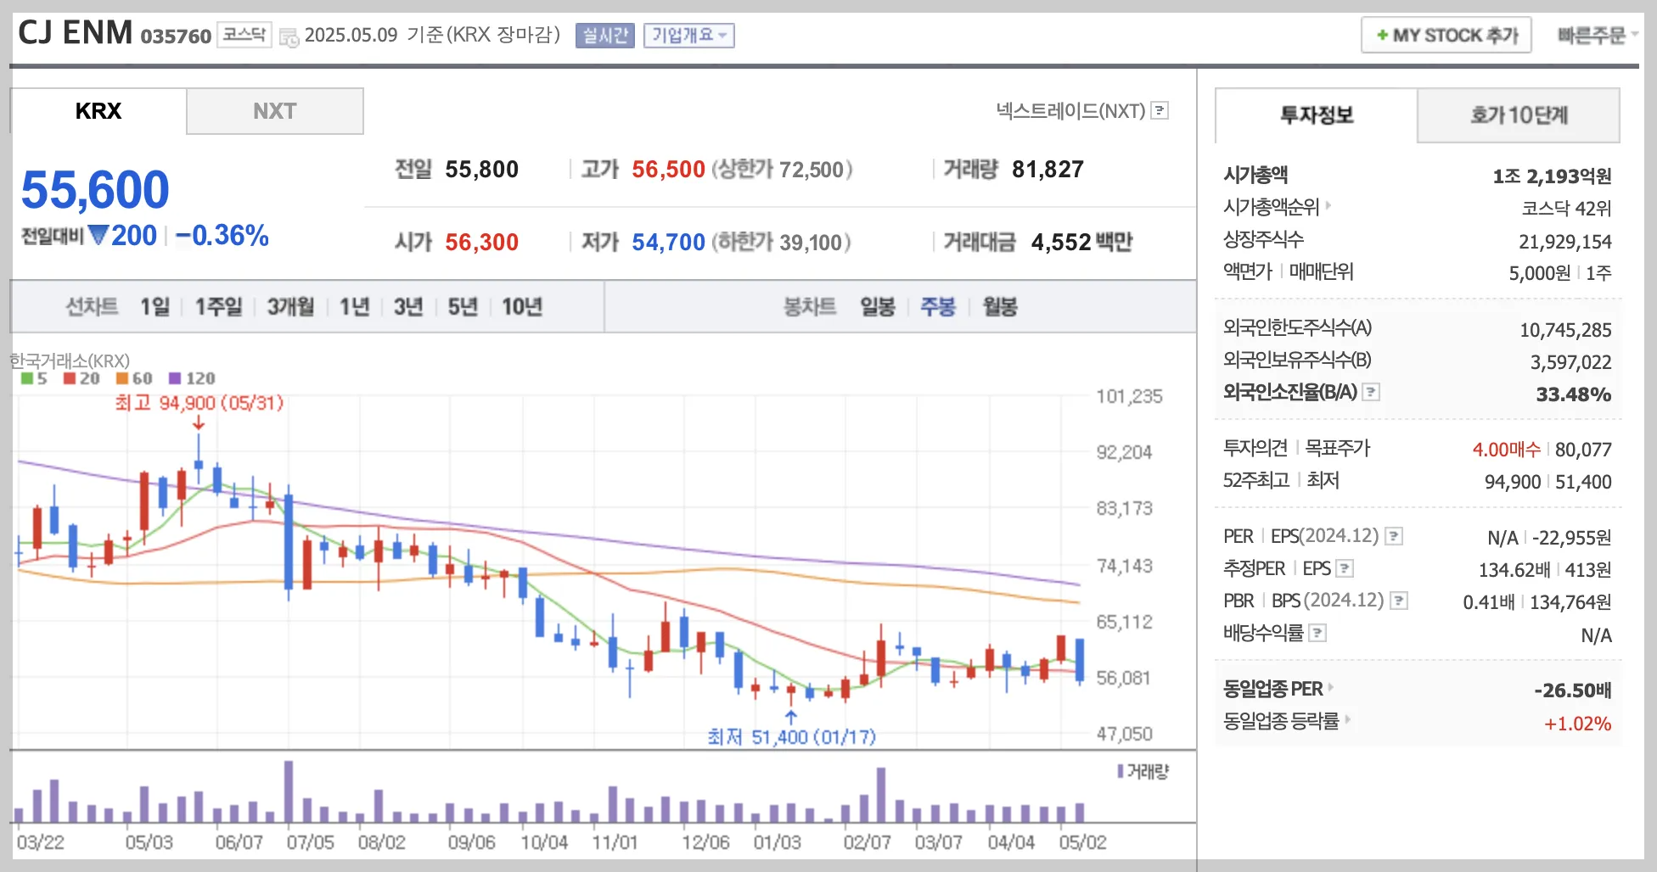This screenshot has height=872, width=1657.
Task: Open help icon for 외국인소진율(B/A)
Action: pyautogui.click(x=1371, y=392)
